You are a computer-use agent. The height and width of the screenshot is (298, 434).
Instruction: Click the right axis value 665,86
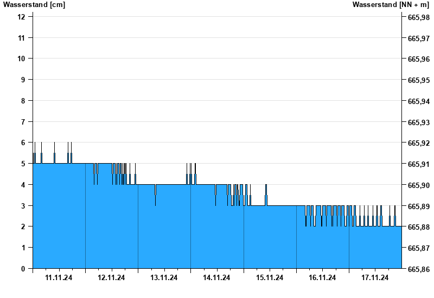point(419,269)
